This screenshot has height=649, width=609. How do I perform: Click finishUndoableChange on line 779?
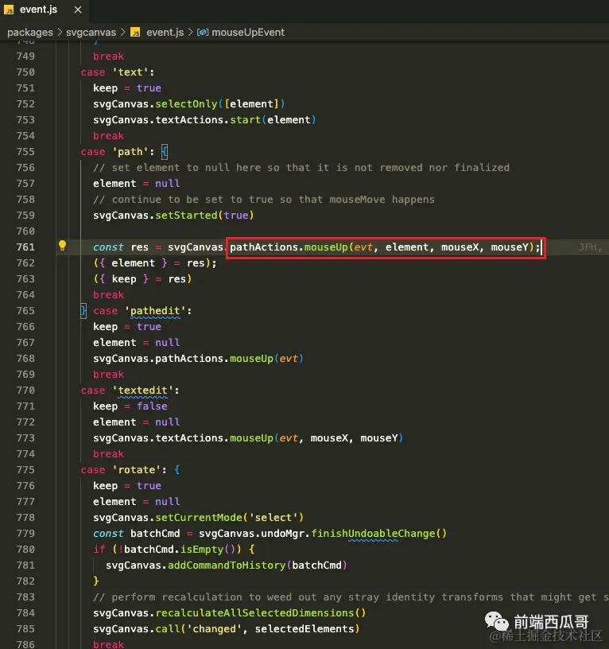pyautogui.click(x=374, y=534)
